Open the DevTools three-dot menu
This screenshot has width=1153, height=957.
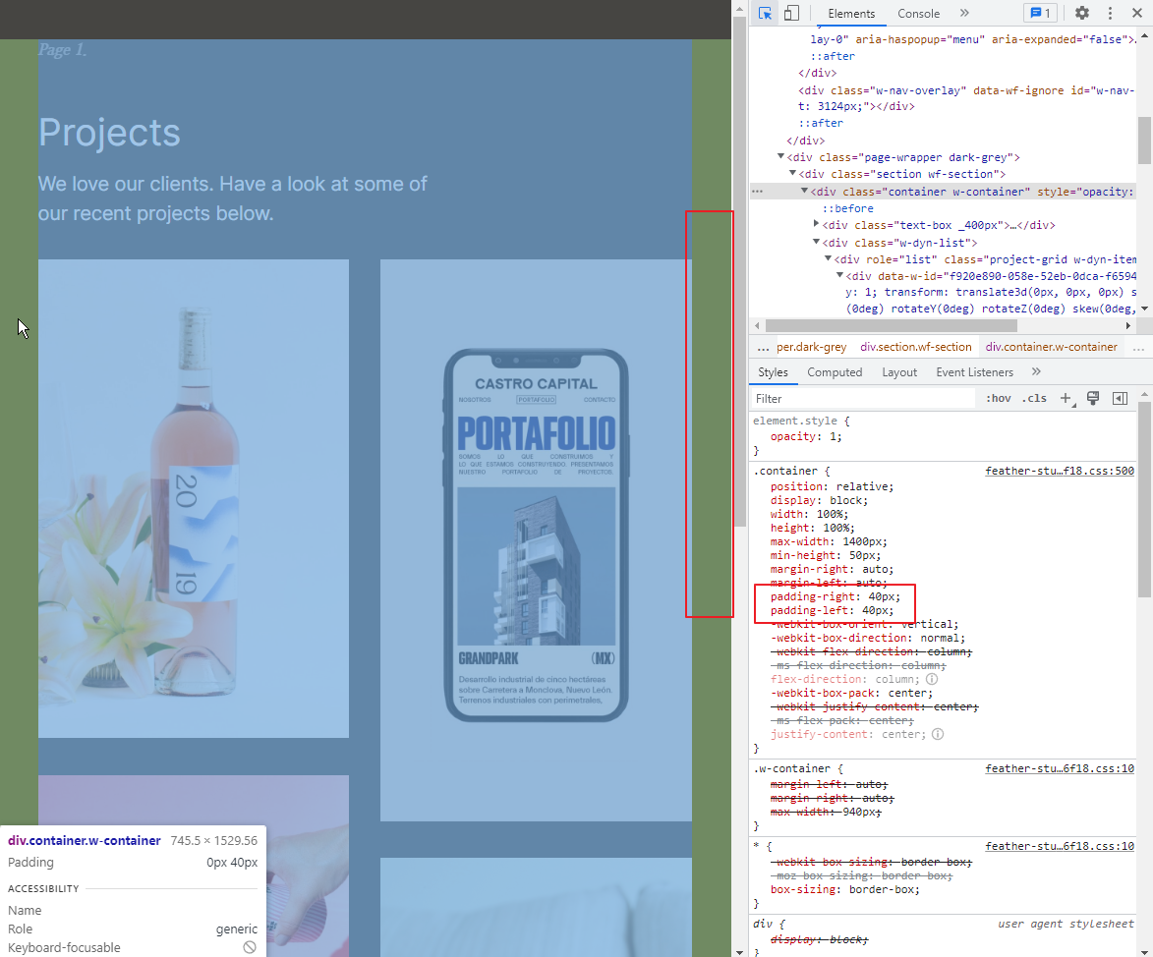pyautogui.click(x=1111, y=13)
